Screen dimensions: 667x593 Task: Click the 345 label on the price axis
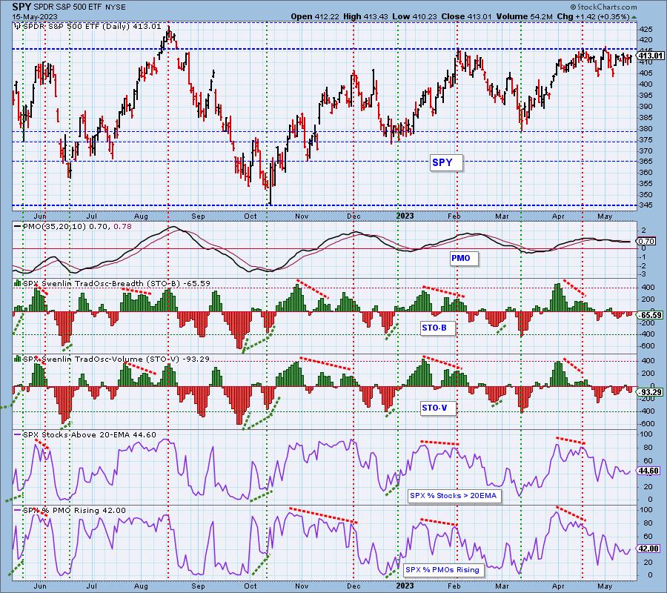coord(646,205)
